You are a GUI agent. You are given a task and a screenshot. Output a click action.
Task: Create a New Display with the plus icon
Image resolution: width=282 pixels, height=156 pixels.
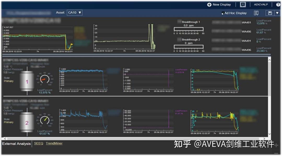click(209, 4)
